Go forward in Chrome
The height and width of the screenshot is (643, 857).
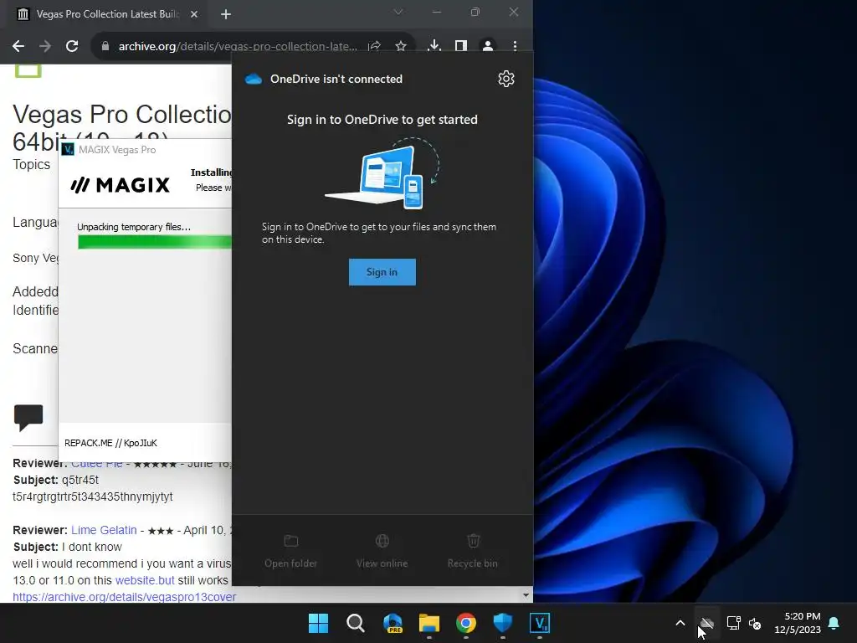(x=45, y=47)
